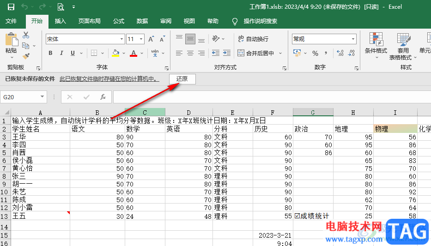Click the 还原 restore button
Screen dimensions: 431x246
pyautogui.click(x=182, y=79)
